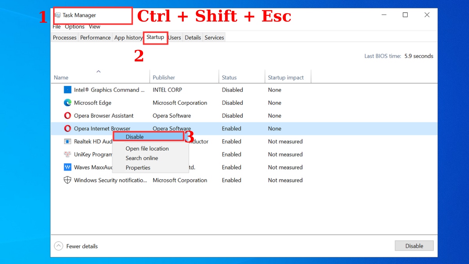Viewport: 469px width, 264px height.
Task: Open the File menu
Action: 57,27
